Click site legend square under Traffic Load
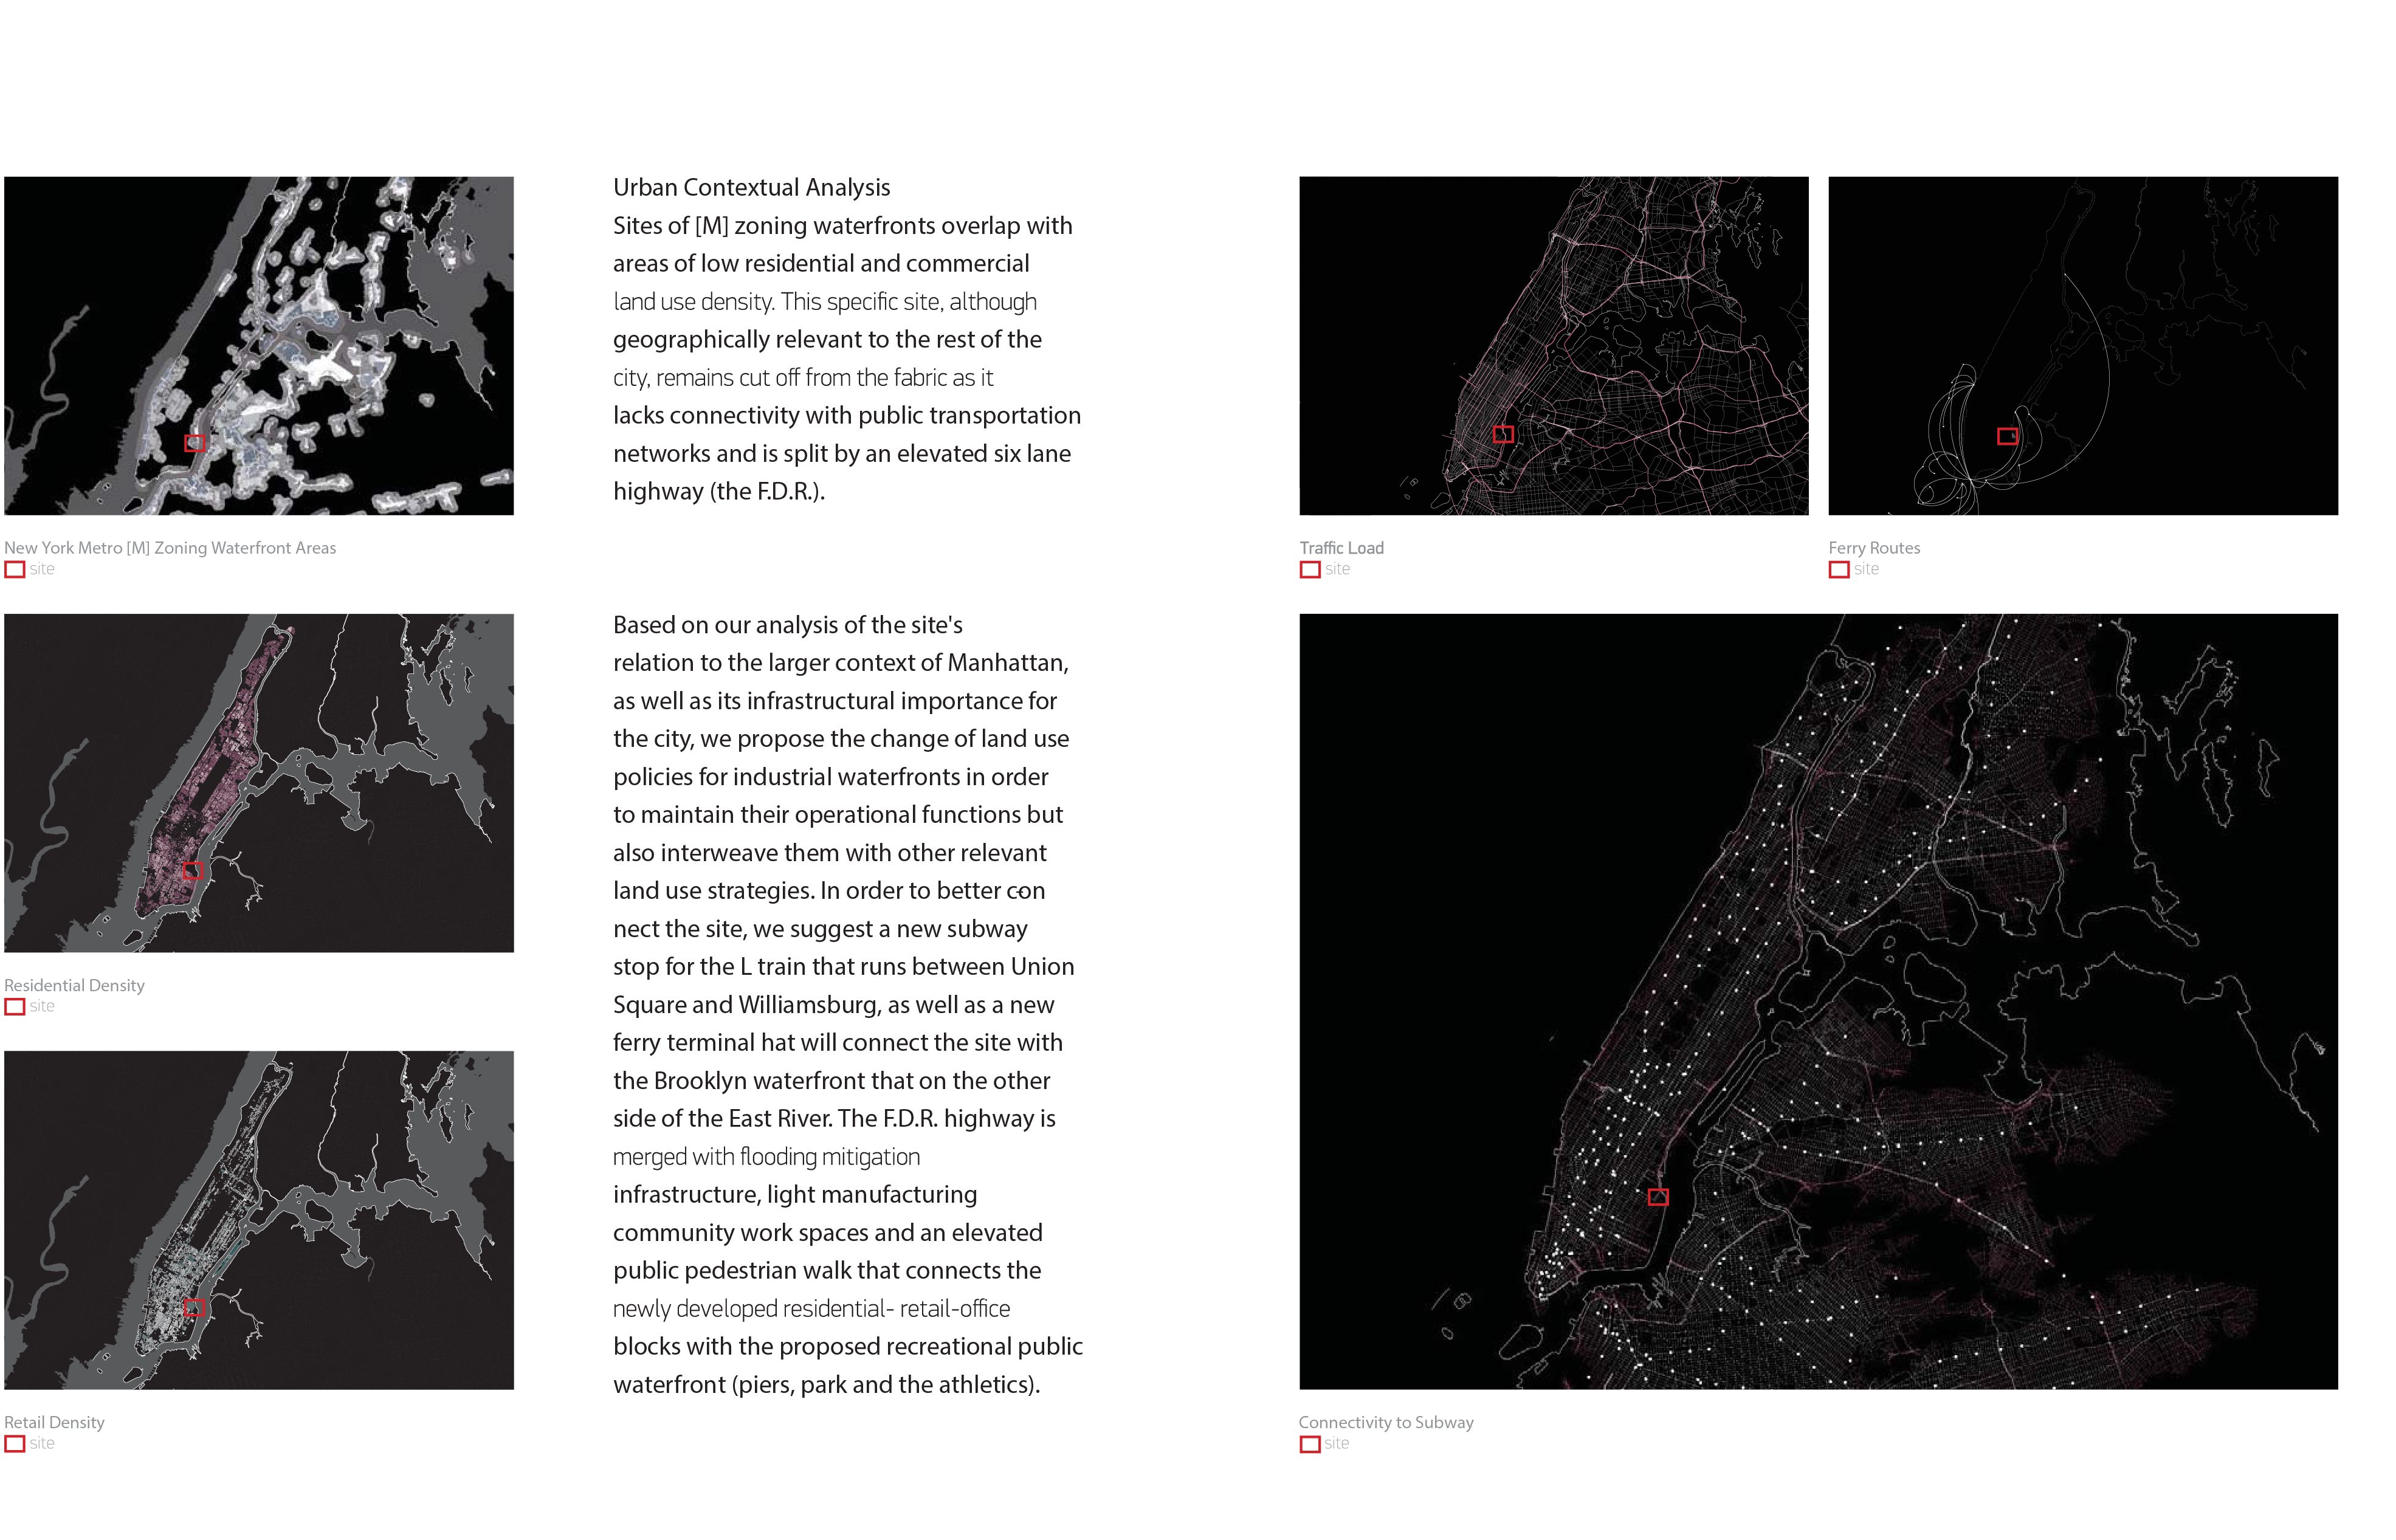2396x1540 pixels. (1310, 570)
